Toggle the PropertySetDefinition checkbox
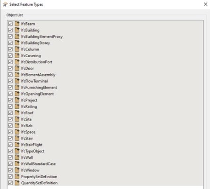The image size is (210, 189). (10, 176)
